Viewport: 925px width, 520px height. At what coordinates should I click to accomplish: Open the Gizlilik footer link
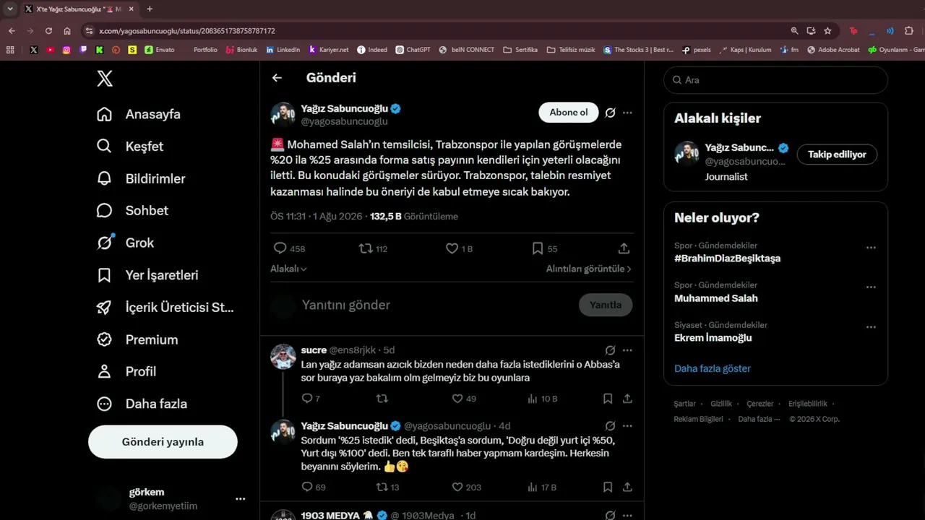721,404
